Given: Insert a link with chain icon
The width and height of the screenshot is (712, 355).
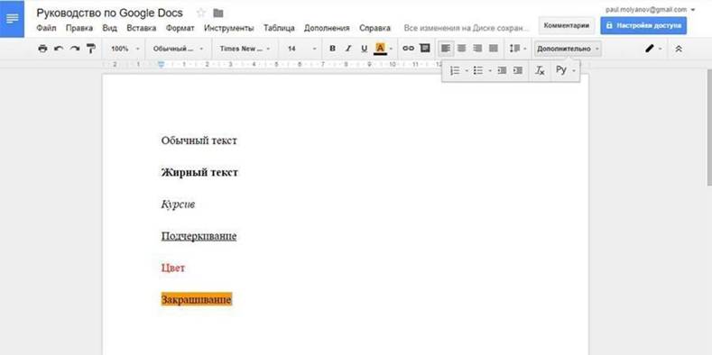Looking at the screenshot, I should [x=408, y=48].
